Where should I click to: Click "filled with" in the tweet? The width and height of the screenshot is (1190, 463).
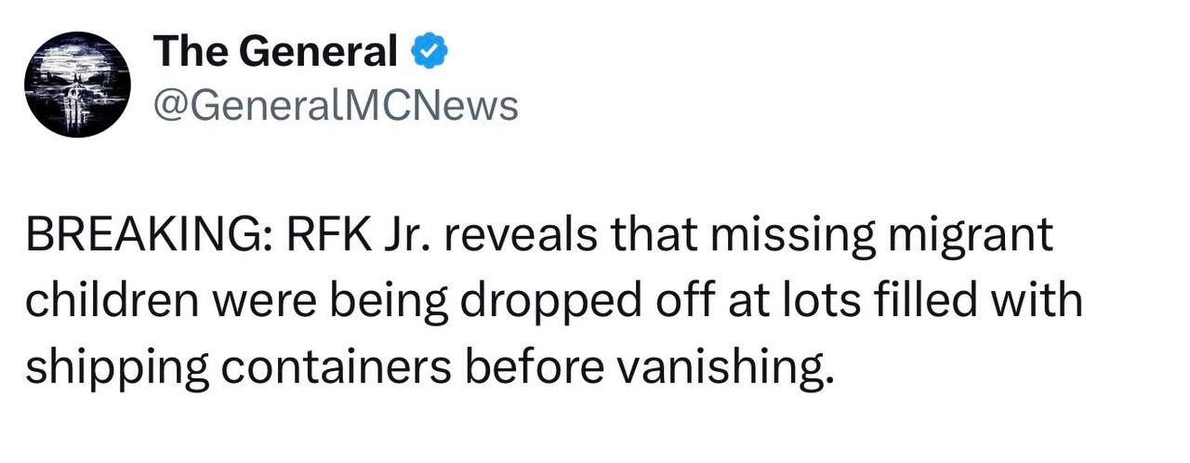1004,304
